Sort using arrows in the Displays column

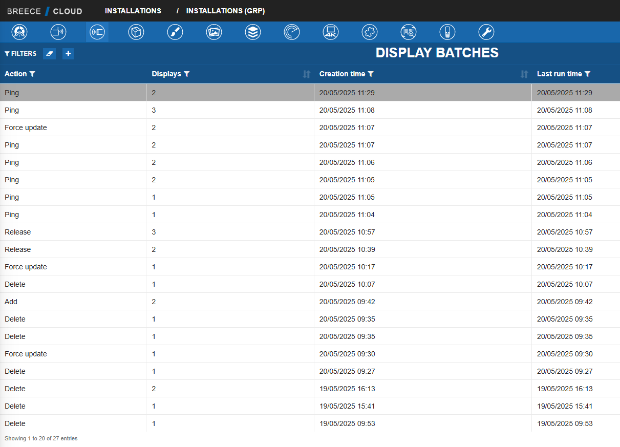click(x=307, y=74)
